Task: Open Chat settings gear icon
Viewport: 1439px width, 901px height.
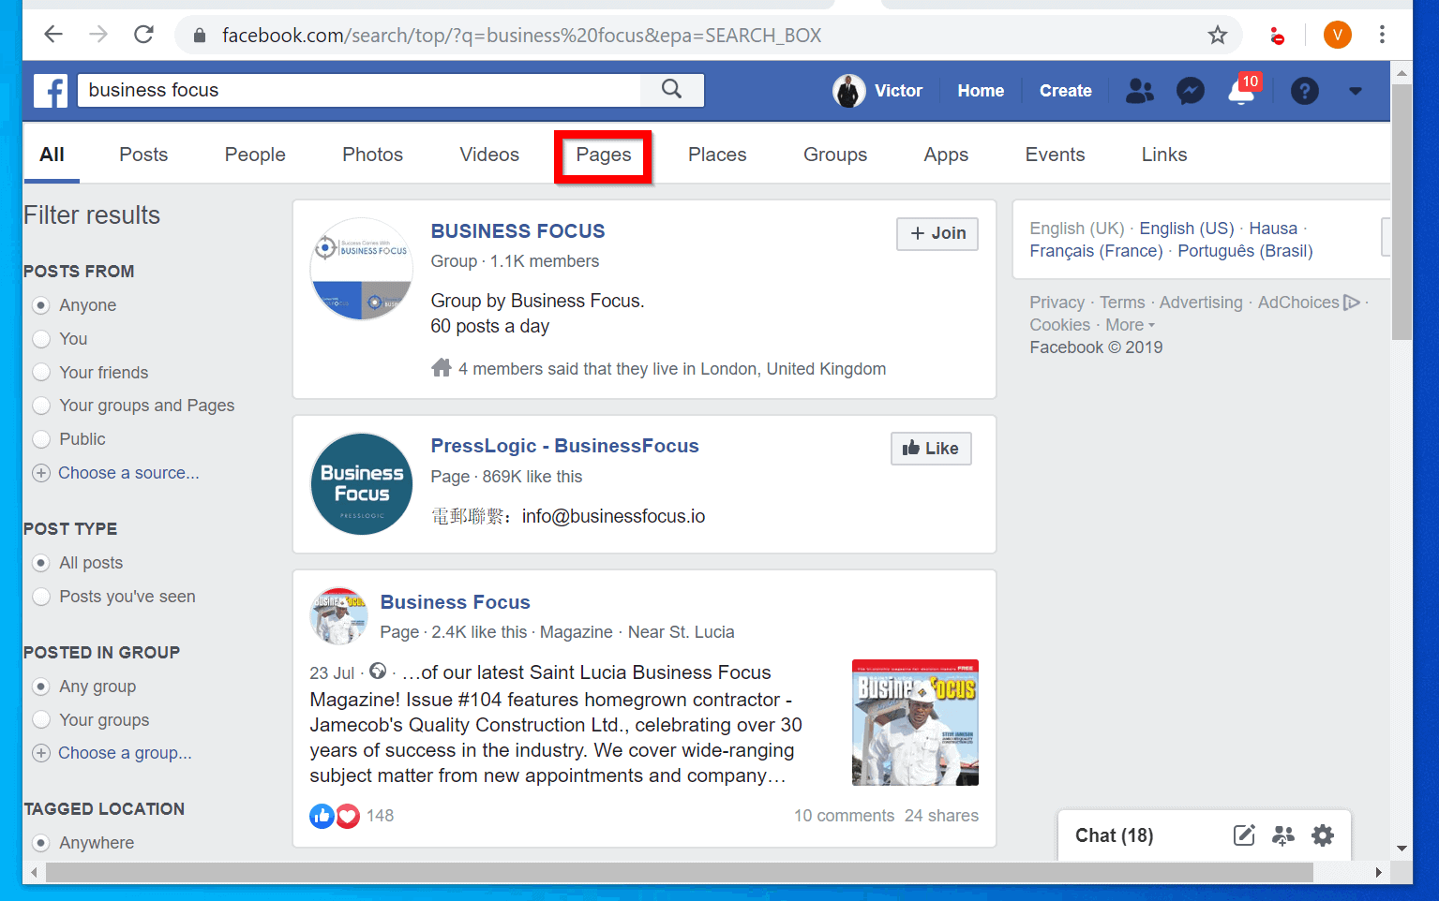Action: click(1323, 835)
